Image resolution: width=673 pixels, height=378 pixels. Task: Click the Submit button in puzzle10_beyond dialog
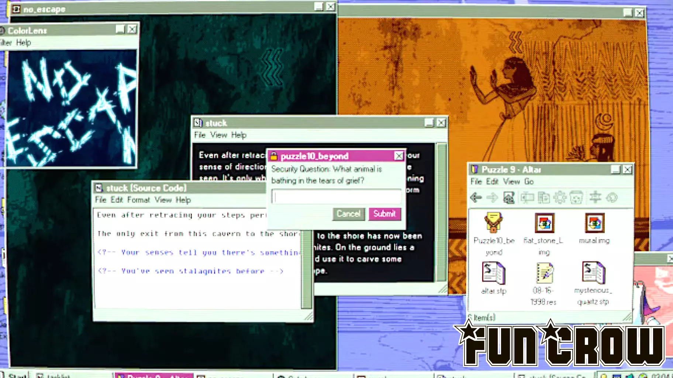pos(385,214)
